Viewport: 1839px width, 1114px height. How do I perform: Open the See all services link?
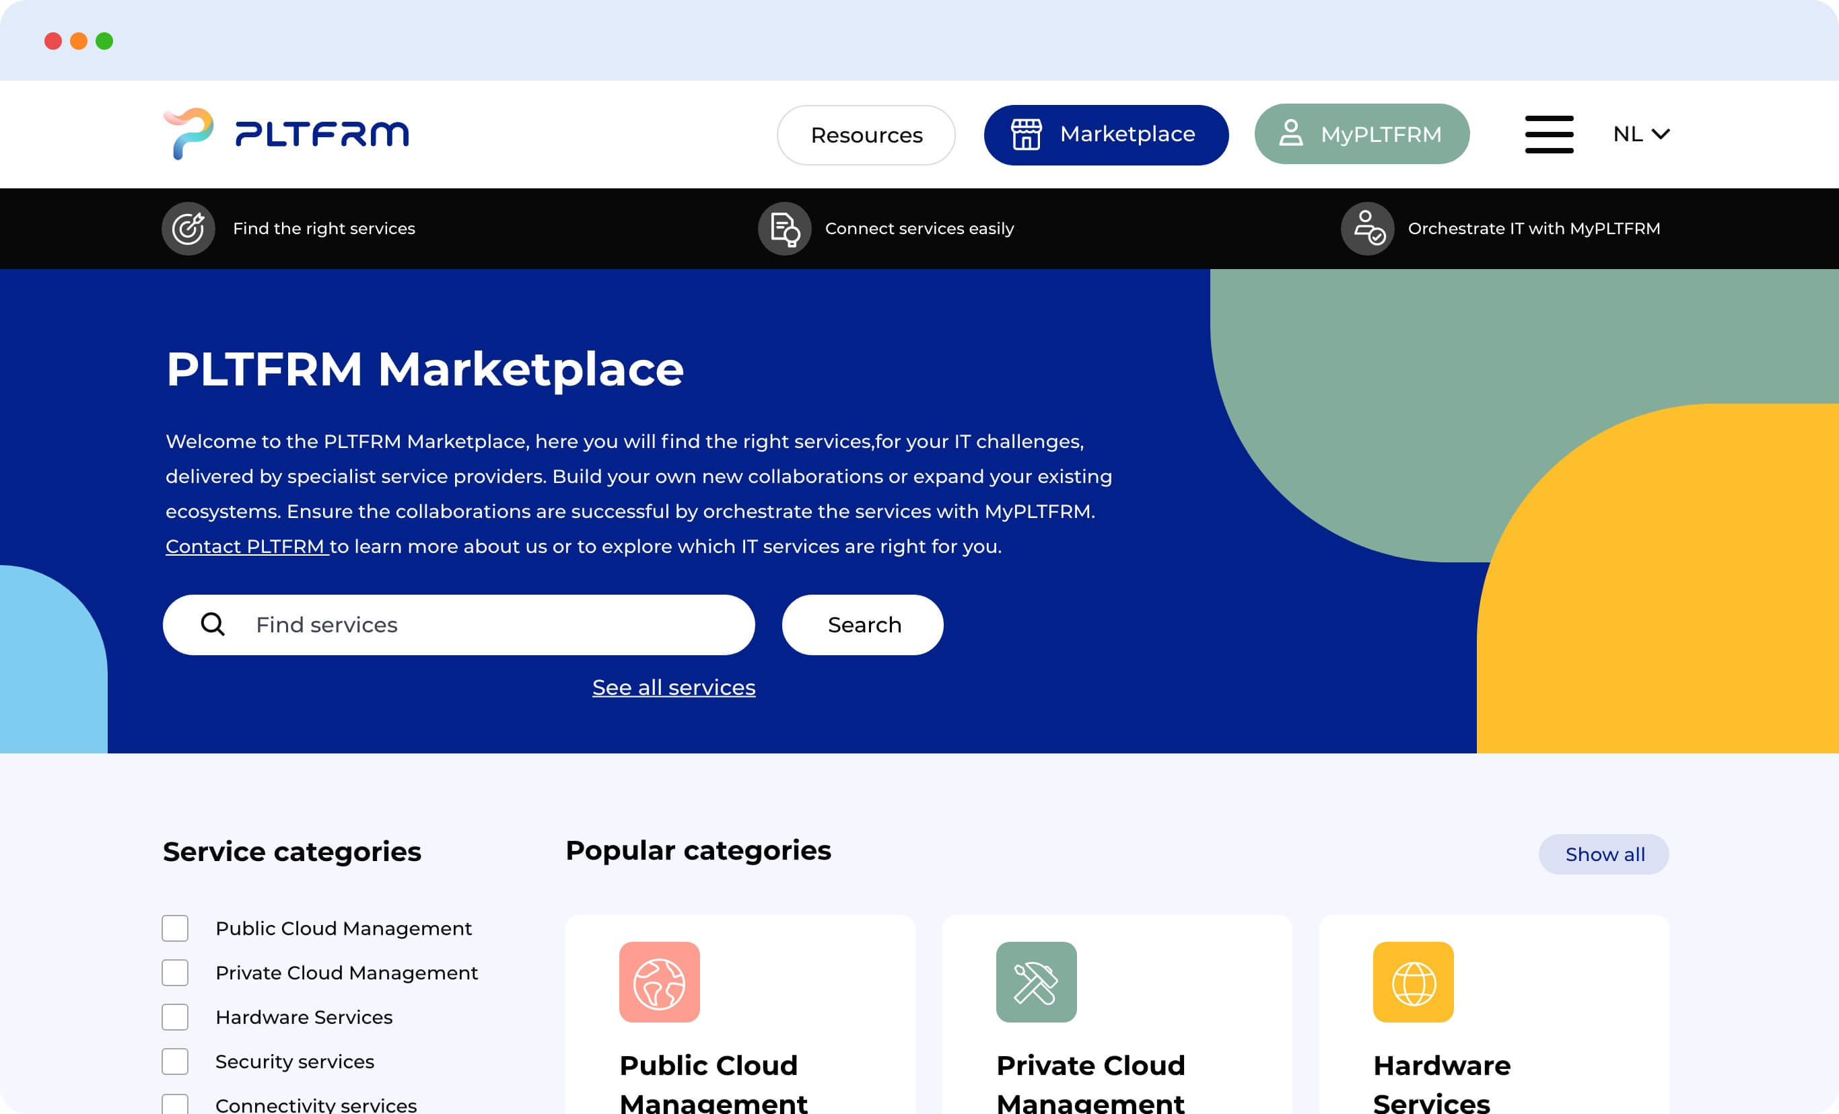point(673,688)
